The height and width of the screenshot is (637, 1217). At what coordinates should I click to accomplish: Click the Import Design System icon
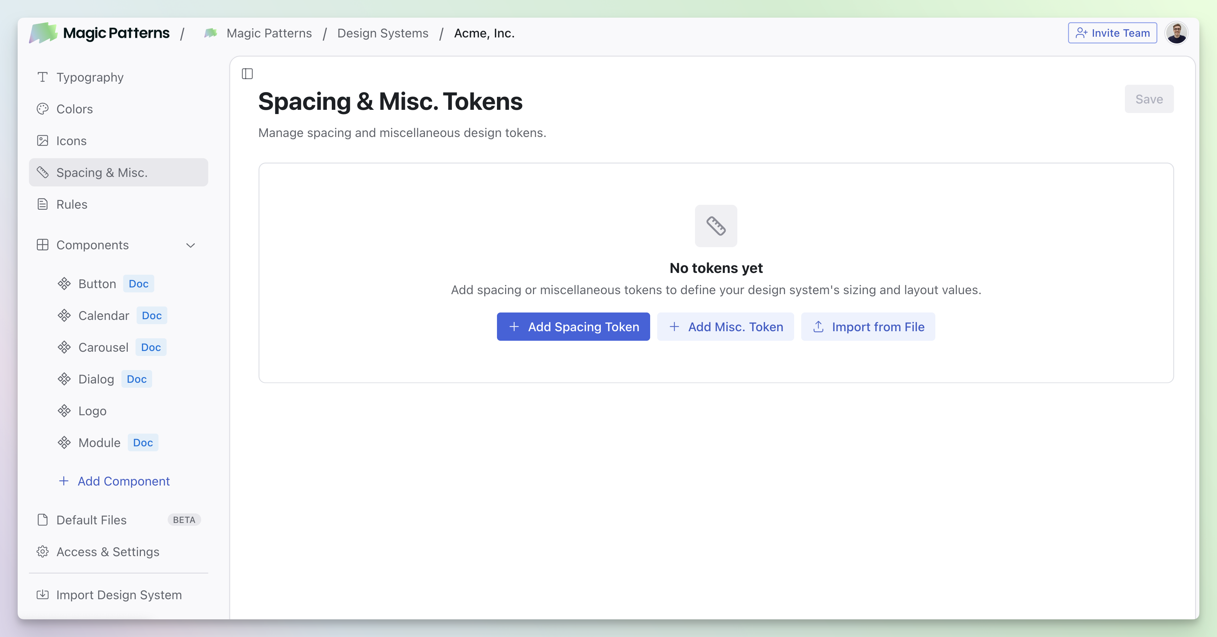(42, 595)
